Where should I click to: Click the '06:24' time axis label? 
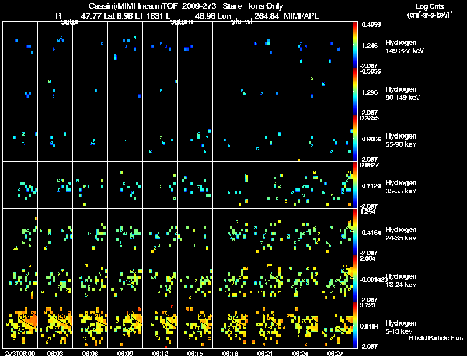click(300, 353)
